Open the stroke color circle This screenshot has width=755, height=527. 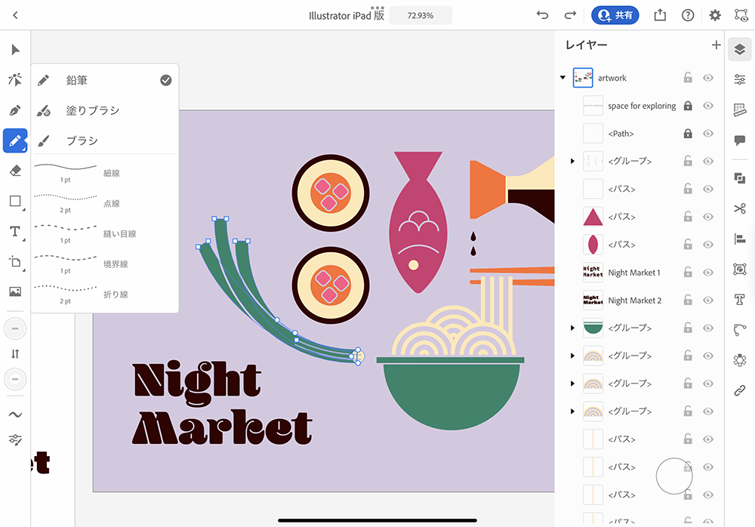15,379
